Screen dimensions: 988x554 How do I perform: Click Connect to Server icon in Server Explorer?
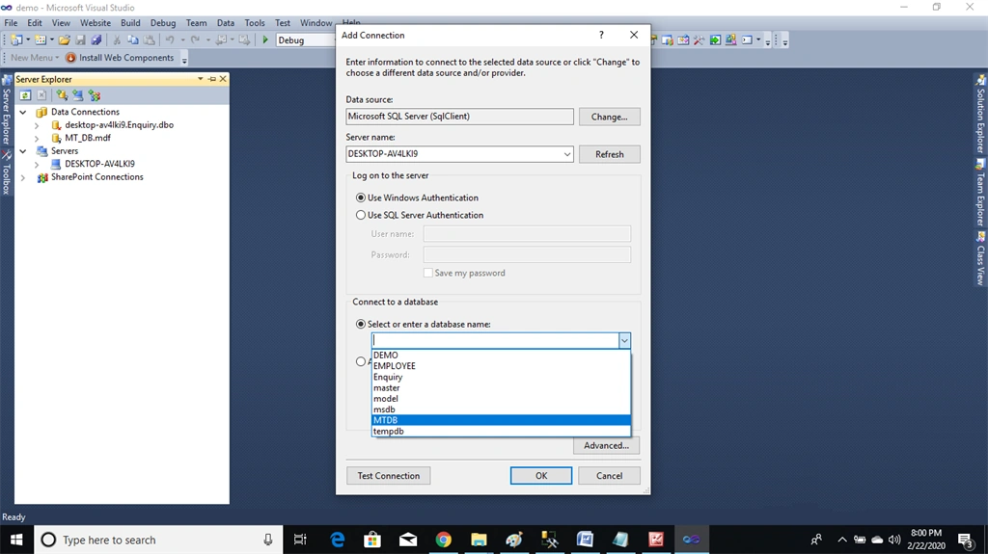(78, 95)
